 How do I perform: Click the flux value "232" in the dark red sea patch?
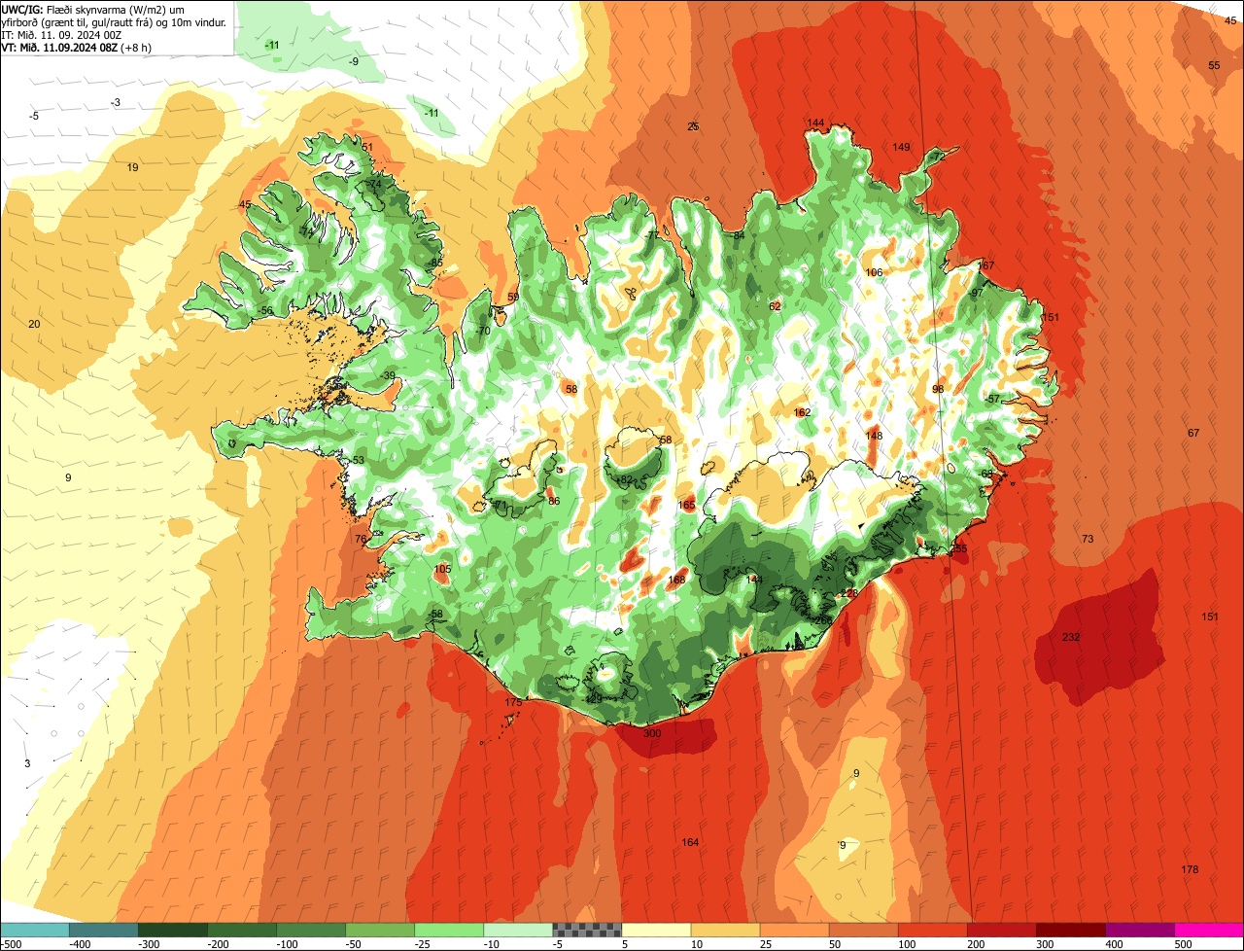(1071, 637)
